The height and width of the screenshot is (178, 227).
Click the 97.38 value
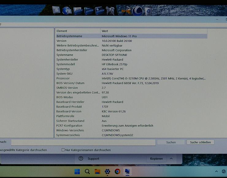pos(105,93)
